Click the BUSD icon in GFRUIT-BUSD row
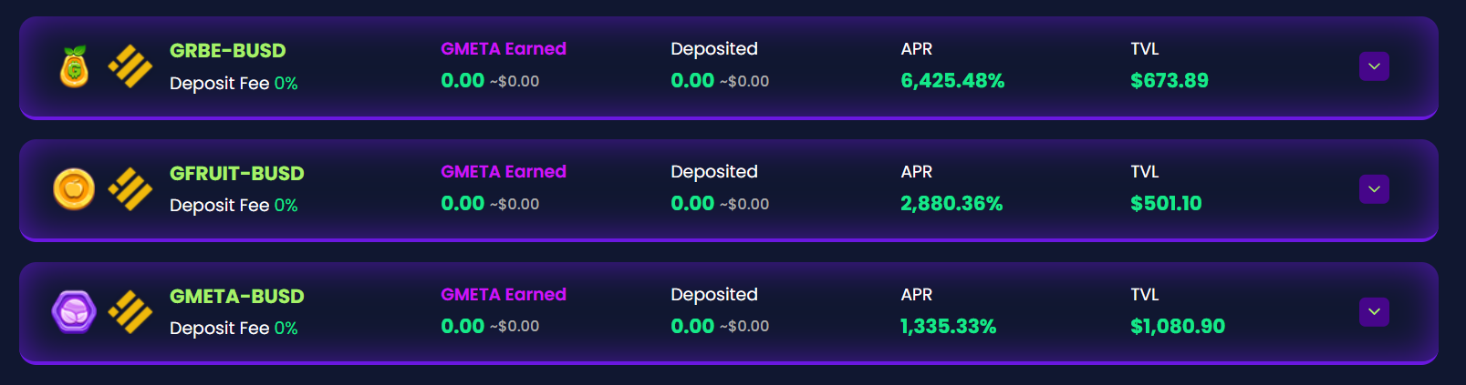 [x=130, y=189]
